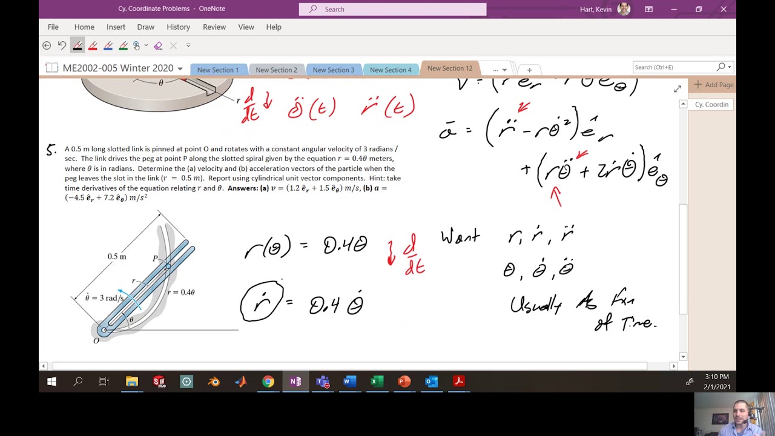Switch to New Section 3 tab

point(334,70)
